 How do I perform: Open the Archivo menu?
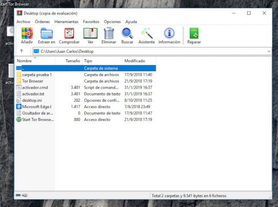(x=24, y=22)
